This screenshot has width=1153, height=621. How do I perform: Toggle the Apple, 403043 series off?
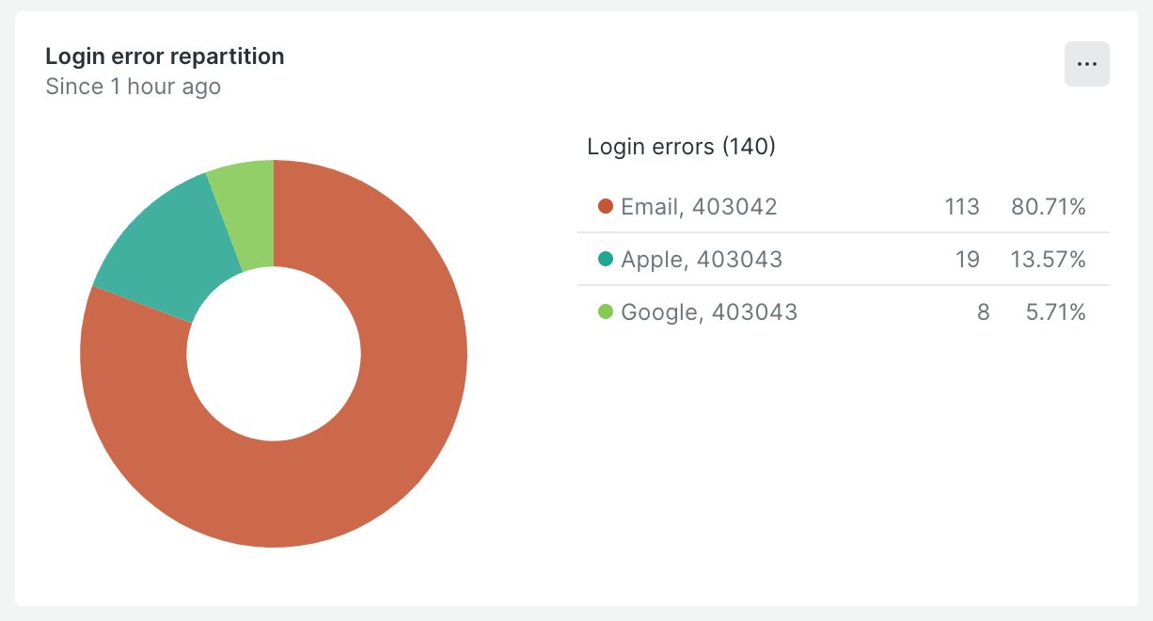(x=701, y=259)
